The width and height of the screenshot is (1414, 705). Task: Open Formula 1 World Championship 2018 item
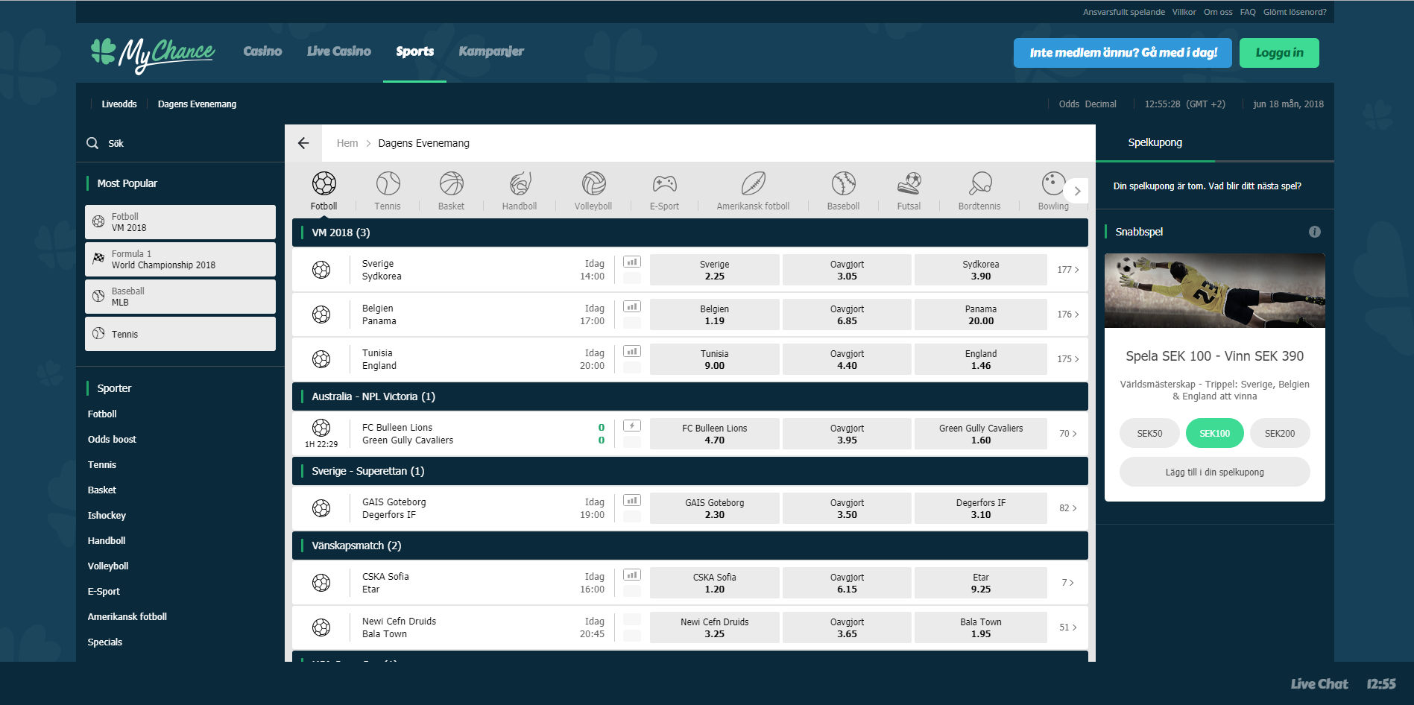[180, 259]
